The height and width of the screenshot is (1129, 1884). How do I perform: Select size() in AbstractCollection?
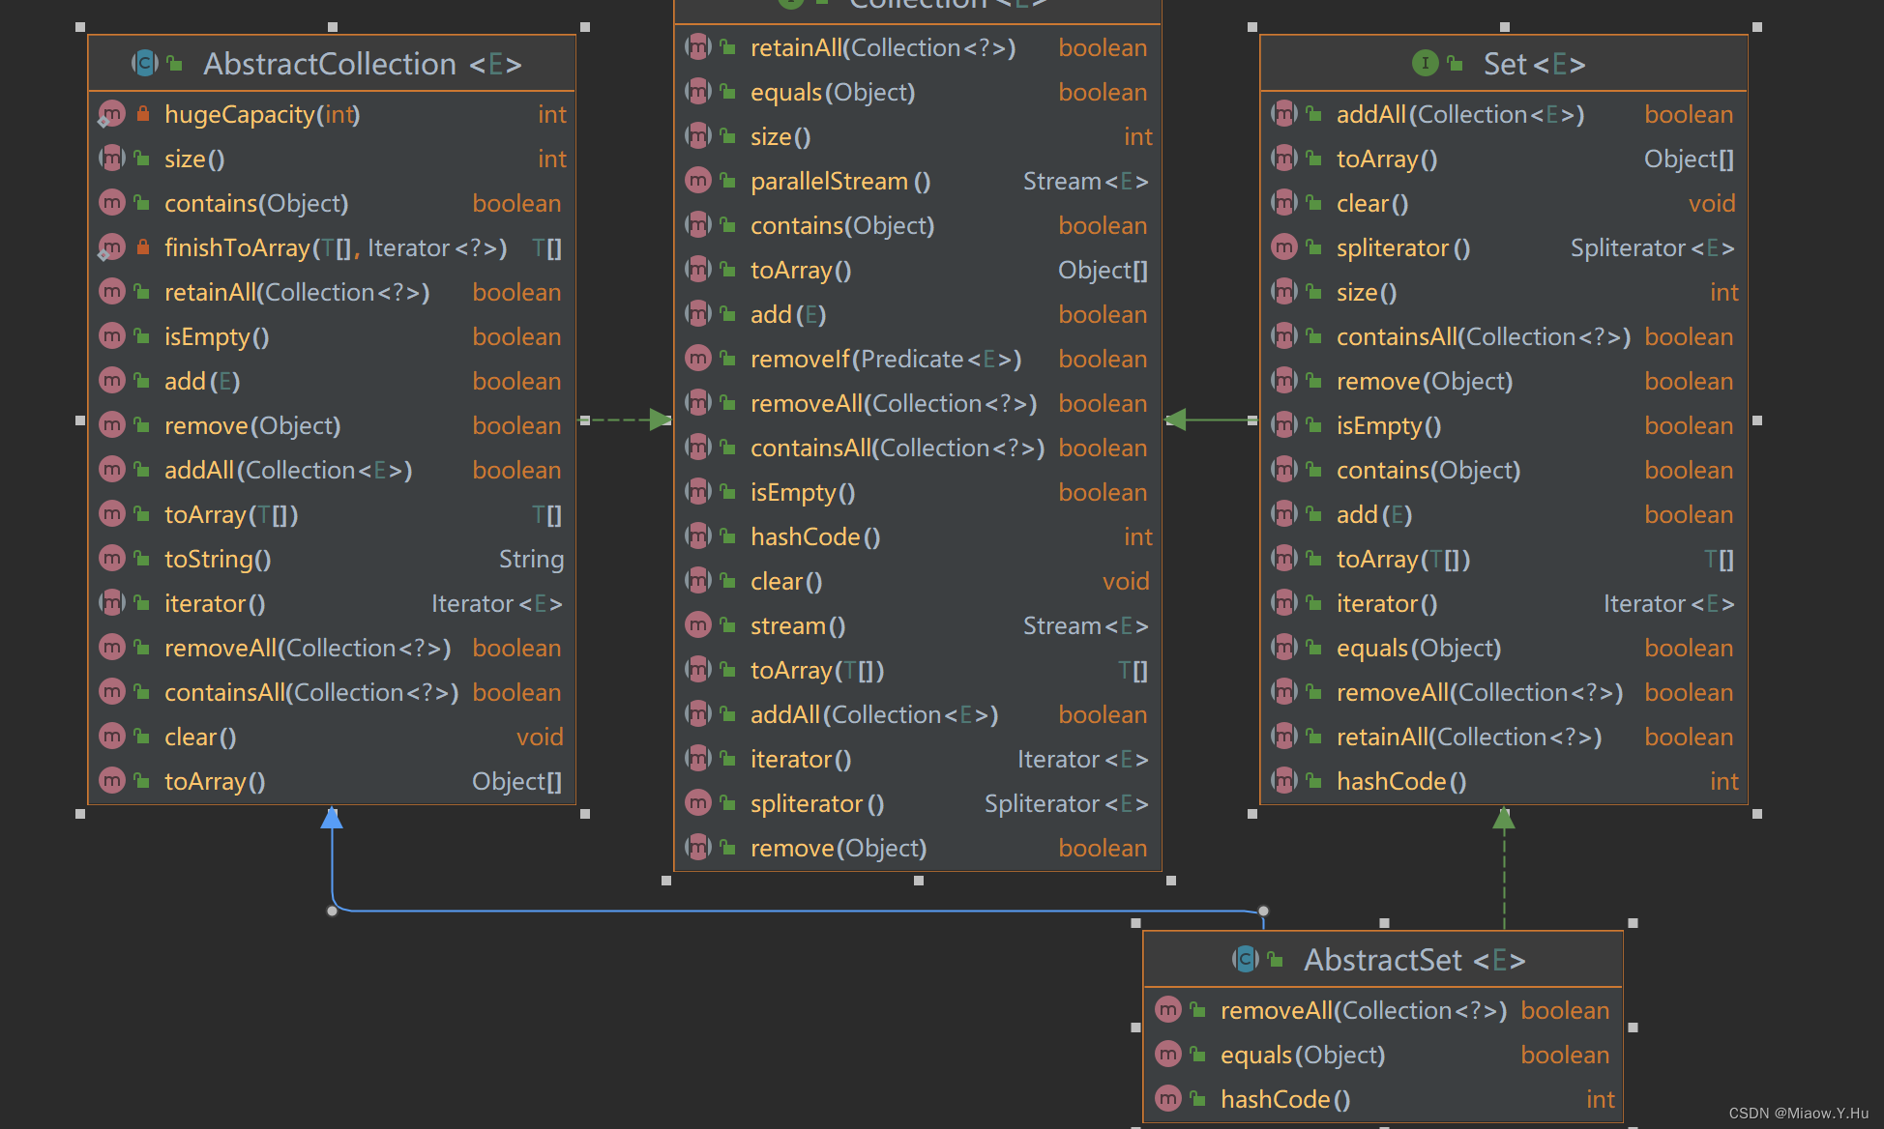click(x=194, y=159)
